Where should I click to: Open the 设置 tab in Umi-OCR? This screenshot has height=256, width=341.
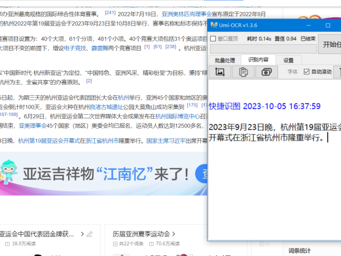click(288, 60)
